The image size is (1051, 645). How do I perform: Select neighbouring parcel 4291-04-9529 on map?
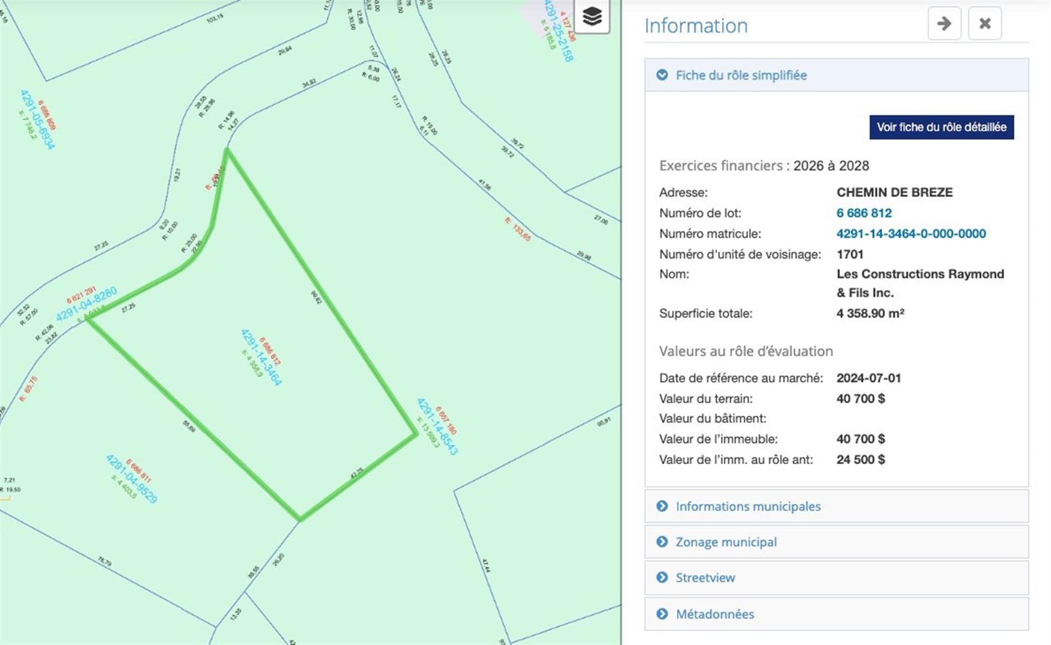pyautogui.click(x=131, y=479)
